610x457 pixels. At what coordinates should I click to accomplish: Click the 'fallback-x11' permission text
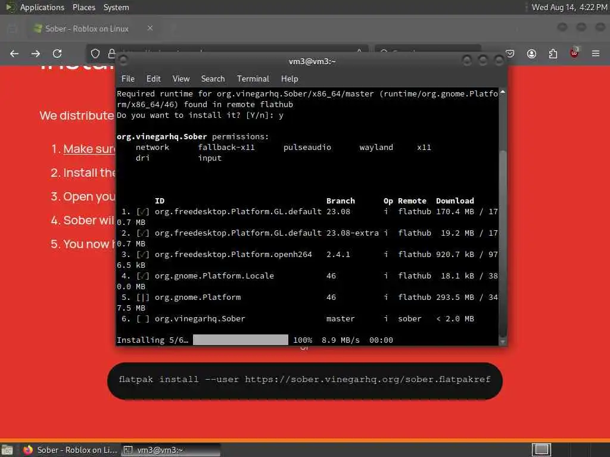click(x=226, y=148)
